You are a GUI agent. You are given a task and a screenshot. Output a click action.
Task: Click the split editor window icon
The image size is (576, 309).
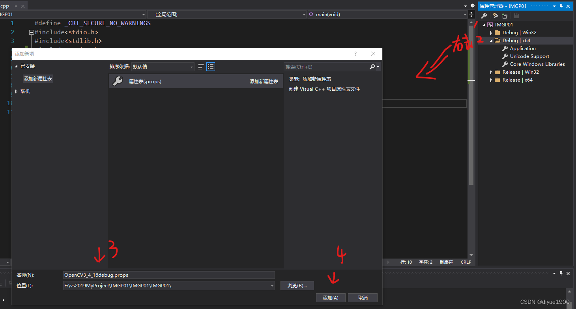click(471, 14)
